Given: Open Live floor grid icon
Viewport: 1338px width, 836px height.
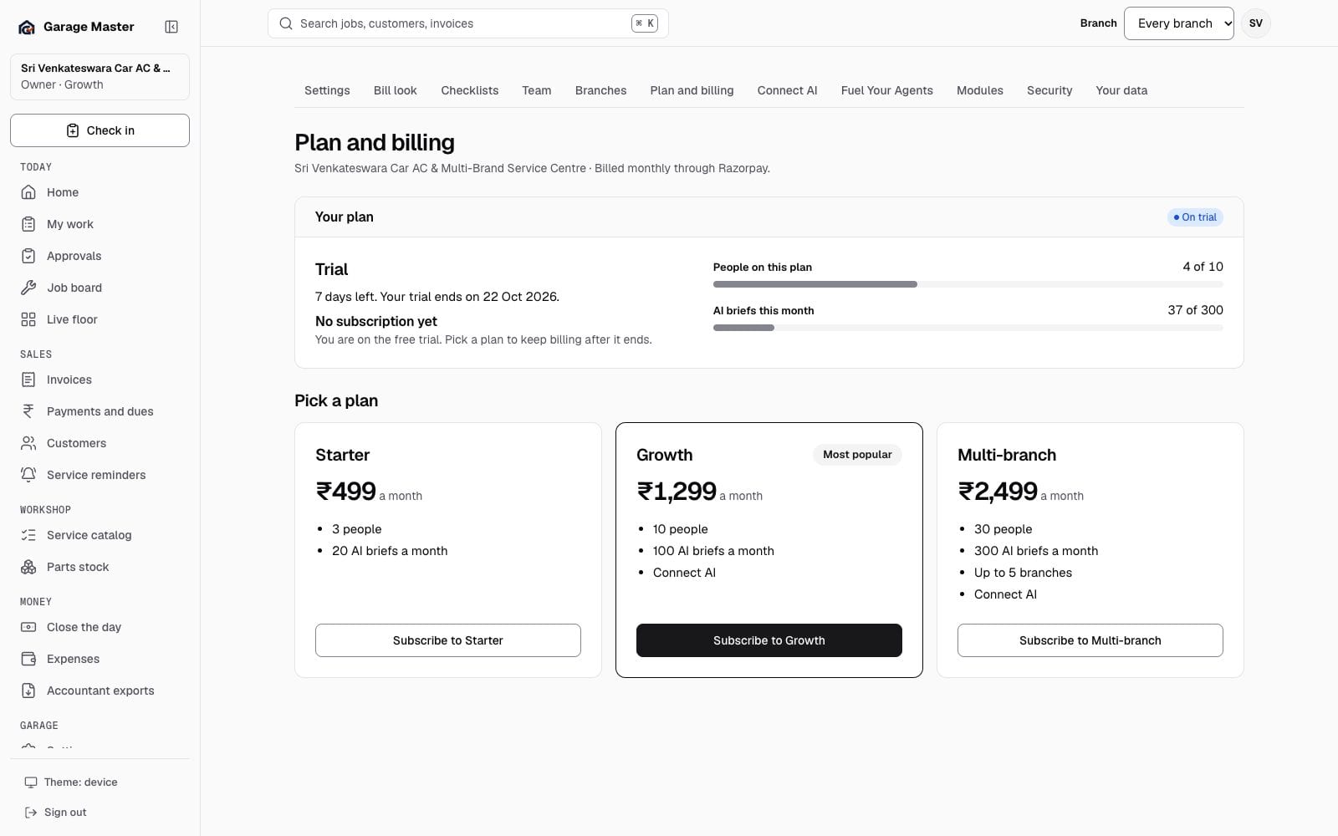Looking at the screenshot, I should (x=28, y=319).
